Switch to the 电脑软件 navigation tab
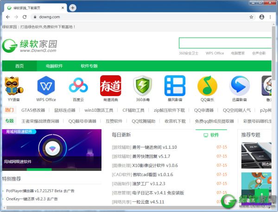 [54, 66]
